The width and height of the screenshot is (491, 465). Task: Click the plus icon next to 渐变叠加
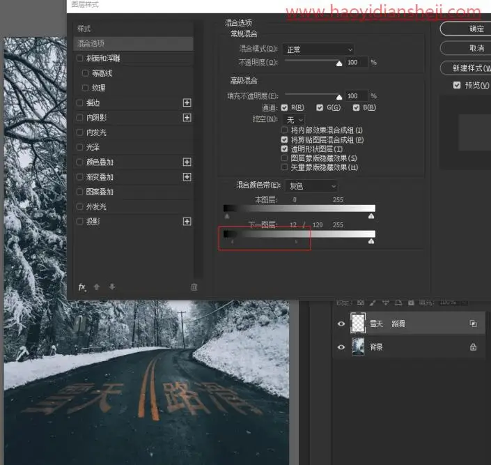187,177
